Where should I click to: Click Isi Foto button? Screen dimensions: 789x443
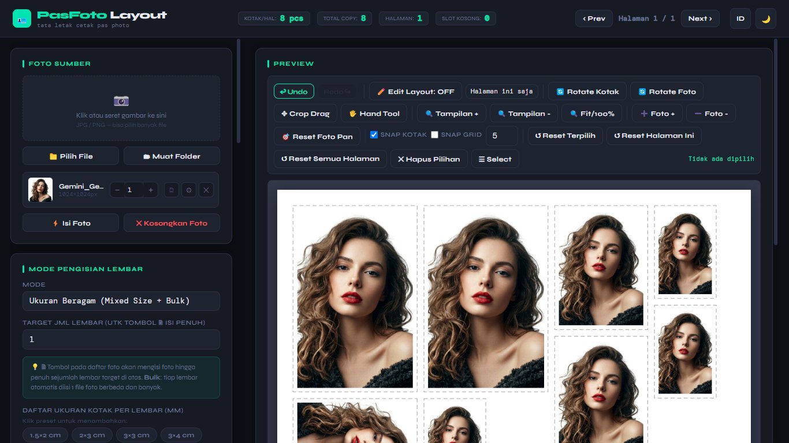point(70,223)
